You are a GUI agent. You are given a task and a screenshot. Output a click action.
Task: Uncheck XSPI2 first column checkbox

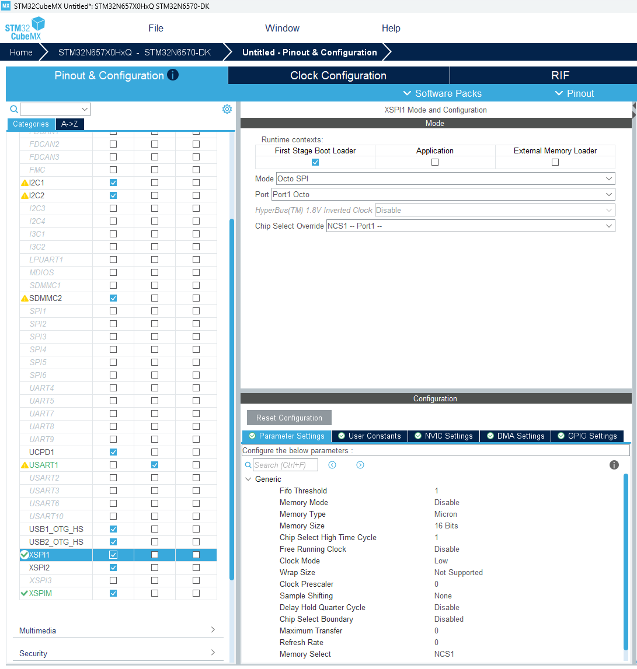click(113, 568)
